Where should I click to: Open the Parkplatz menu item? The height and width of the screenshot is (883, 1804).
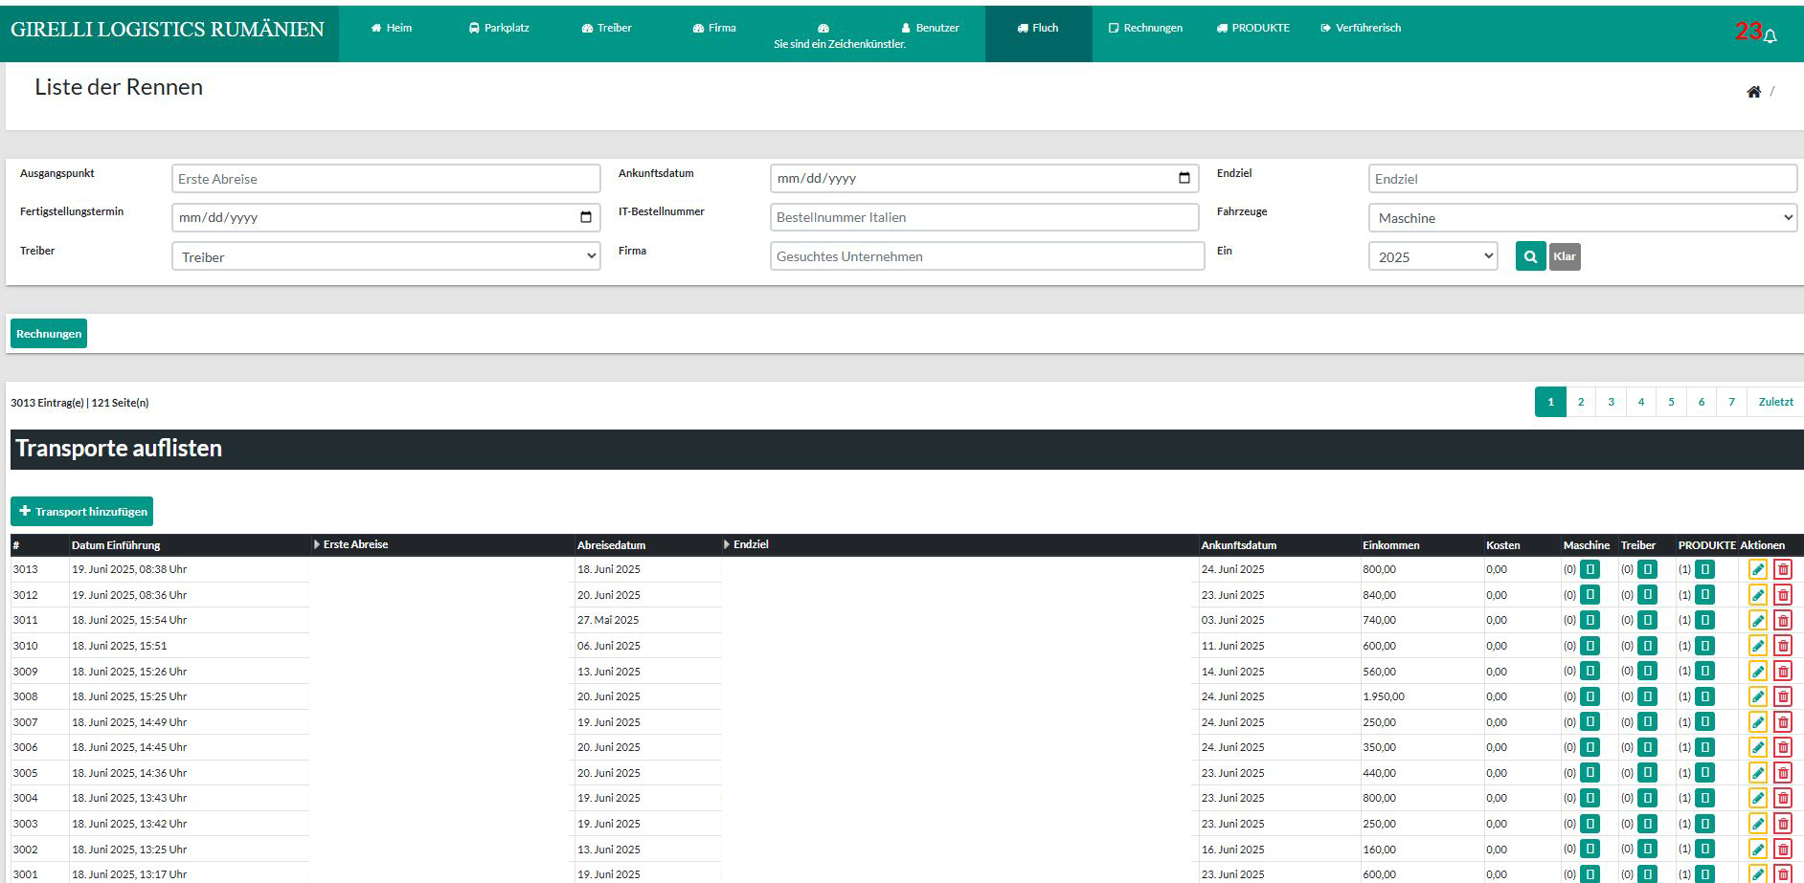click(x=499, y=28)
